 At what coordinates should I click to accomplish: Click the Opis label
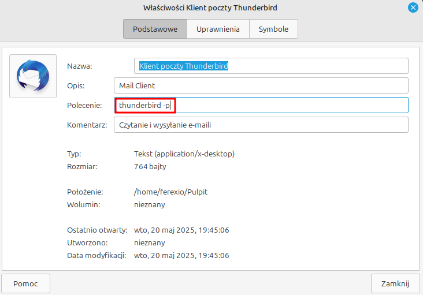pos(76,85)
